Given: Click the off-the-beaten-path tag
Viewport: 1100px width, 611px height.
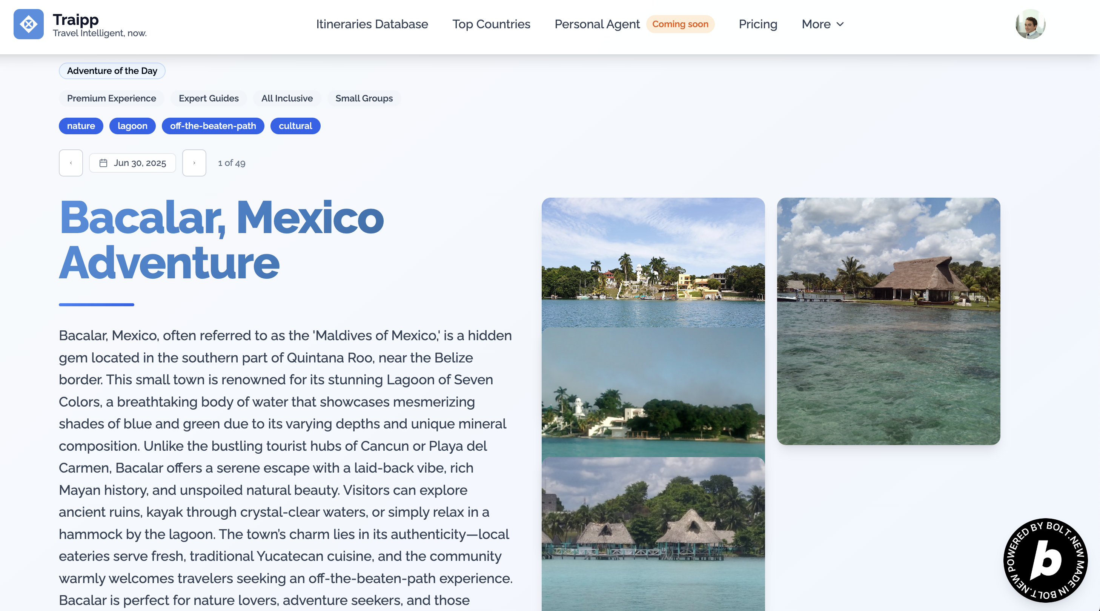Looking at the screenshot, I should tap(213, 126).
